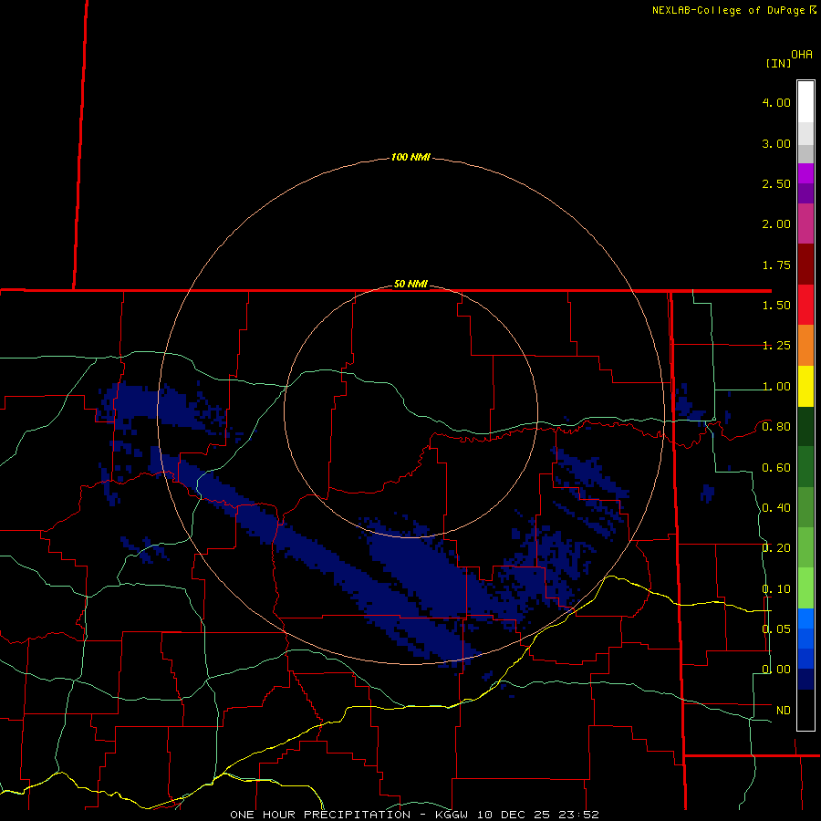Click the OHA product label above legend

click(x=802, y=55)
